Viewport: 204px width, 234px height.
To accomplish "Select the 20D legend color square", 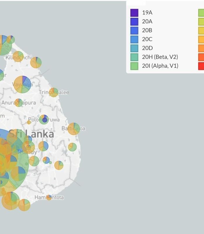I will pos(134,48).
